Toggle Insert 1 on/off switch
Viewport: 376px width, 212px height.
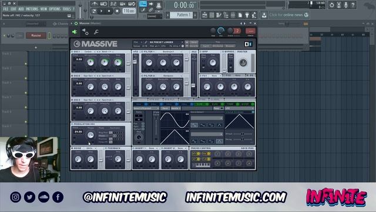tap(133, 148)
